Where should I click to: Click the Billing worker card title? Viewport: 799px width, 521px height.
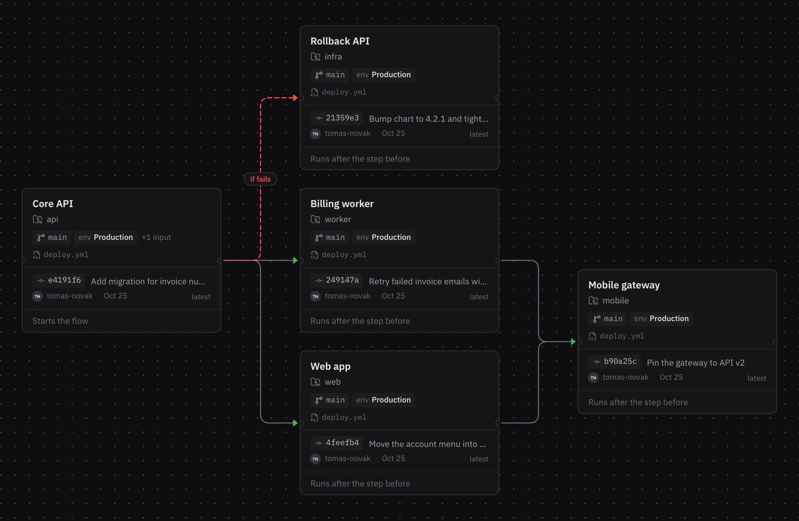tap(342, 204)
